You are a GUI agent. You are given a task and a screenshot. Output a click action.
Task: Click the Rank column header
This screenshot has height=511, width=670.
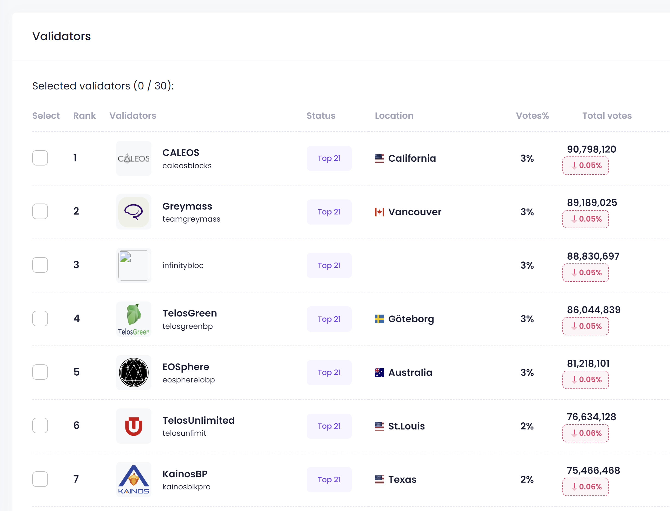pos(84,116)
